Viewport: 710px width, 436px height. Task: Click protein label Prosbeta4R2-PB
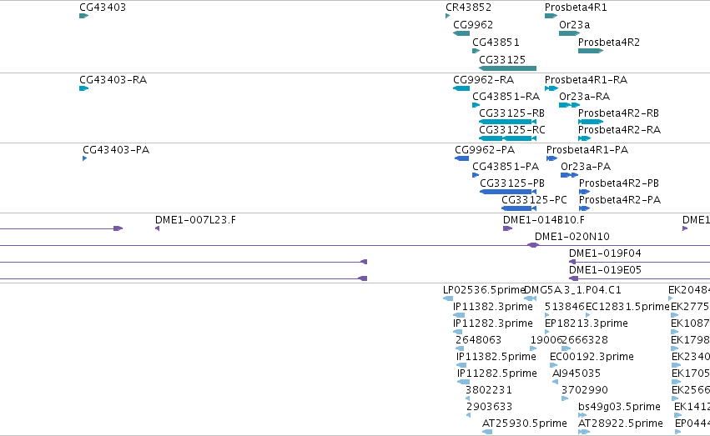(618, 183)
